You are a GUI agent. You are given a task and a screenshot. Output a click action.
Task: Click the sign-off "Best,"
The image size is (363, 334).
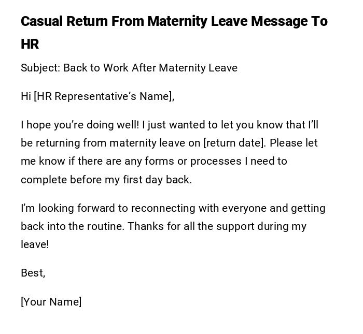coord(33,273)
